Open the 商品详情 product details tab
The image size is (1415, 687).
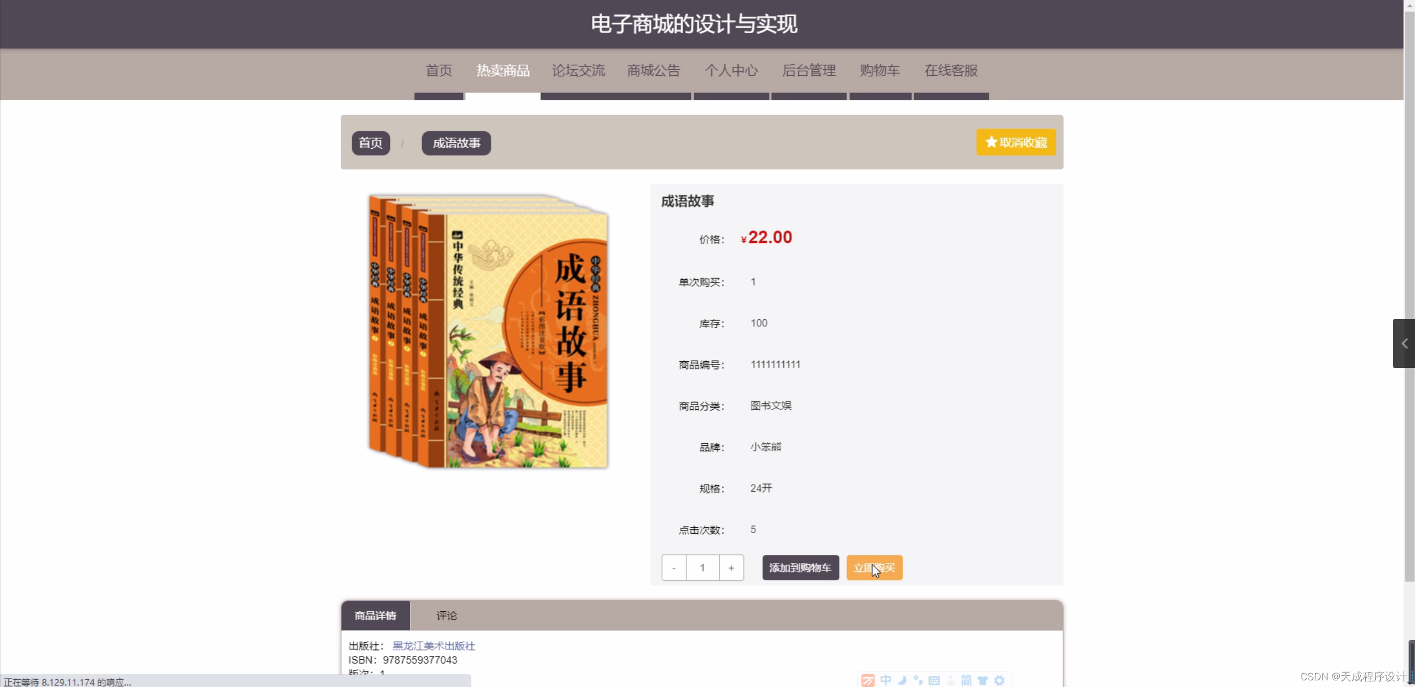pos(375,615)
